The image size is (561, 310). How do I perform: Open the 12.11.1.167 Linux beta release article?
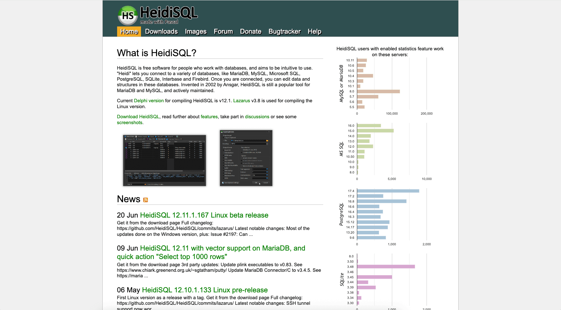pos(204,215)
